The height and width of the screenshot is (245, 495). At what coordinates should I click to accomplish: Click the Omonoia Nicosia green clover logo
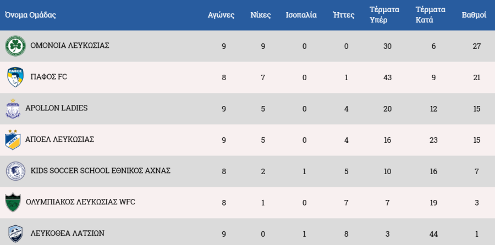tap(15, 46)
